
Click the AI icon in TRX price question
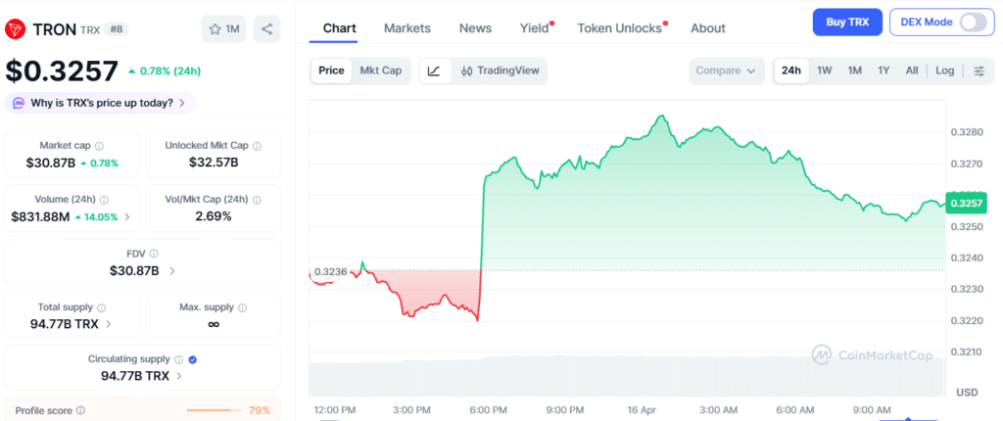click(20, 103)
